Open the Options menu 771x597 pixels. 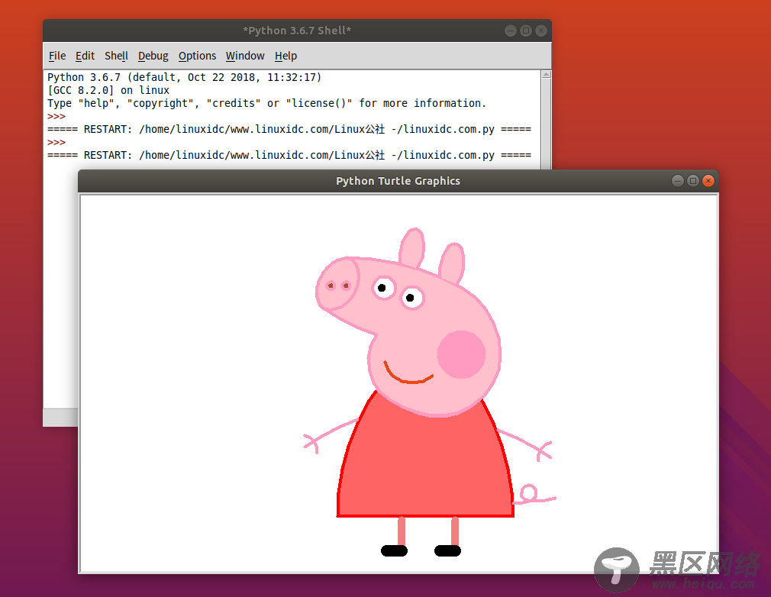click(197, 56)
